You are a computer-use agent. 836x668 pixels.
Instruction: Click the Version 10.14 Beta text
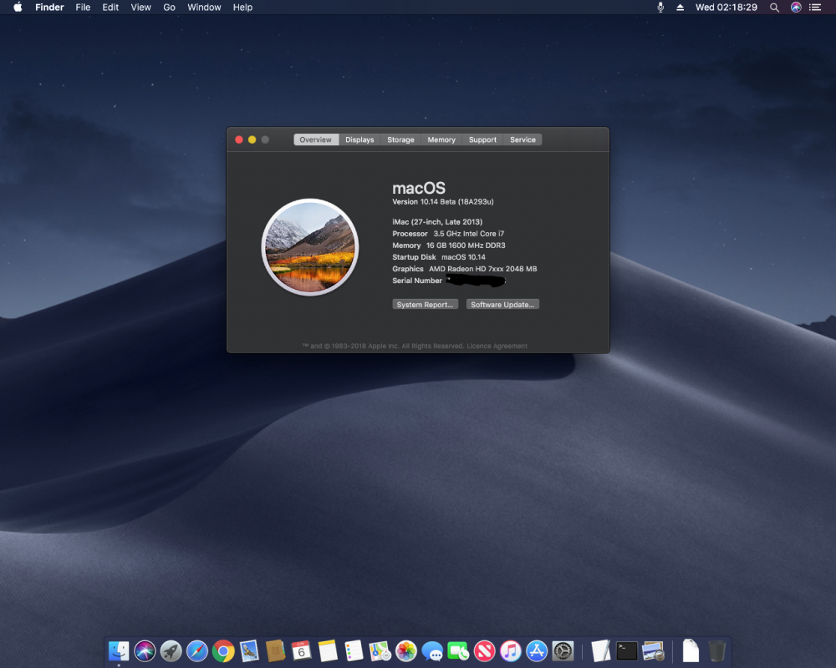coord(443,201)
